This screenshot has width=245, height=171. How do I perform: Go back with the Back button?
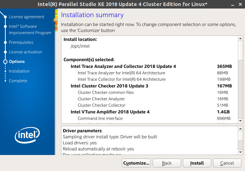[x=167, y=163]
